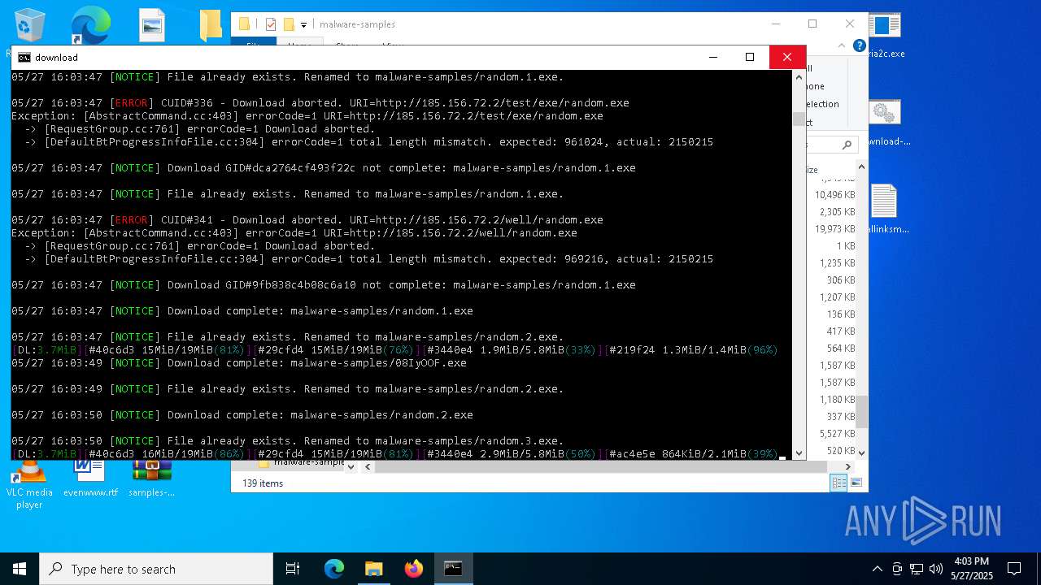The height and width of the screenshot is (585, 1041).
Task: Click the 5,527 KB size entry
Action: click(x=838, y=434)
